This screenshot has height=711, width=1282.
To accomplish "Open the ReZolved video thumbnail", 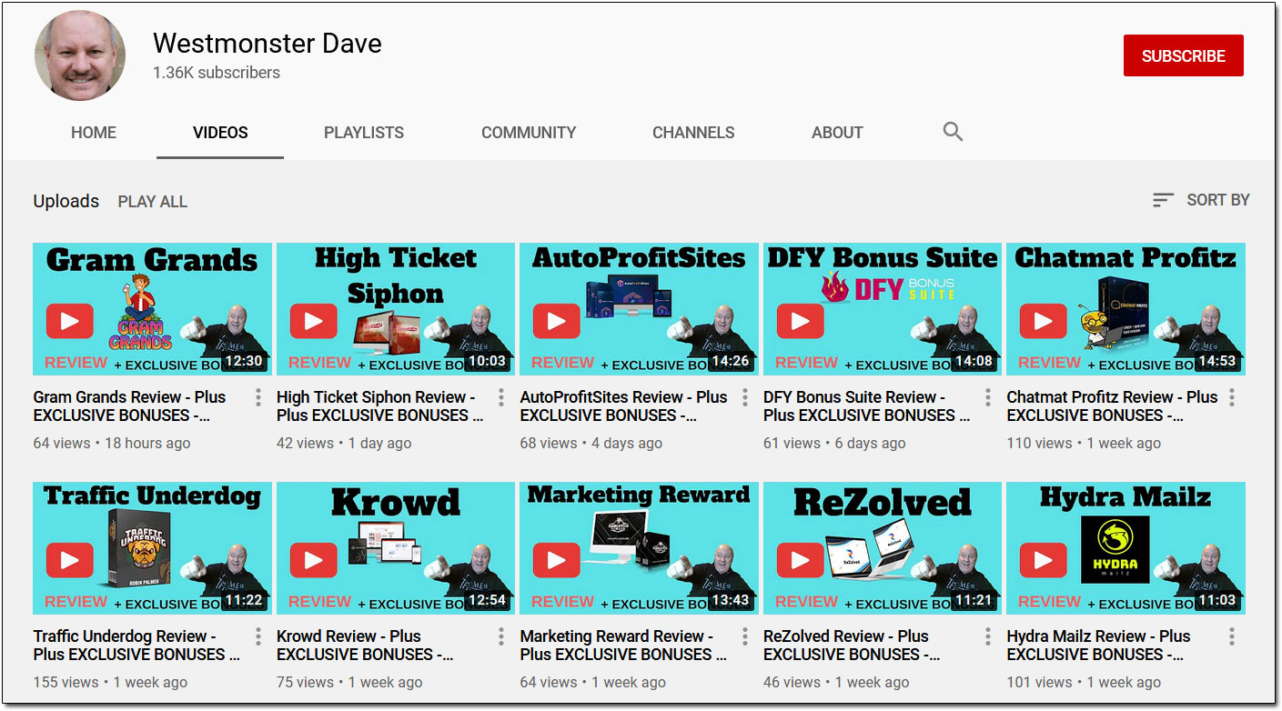I will (x=883, y=548).
